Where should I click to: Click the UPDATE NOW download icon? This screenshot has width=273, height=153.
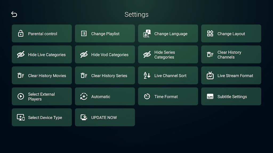pos(84,117)
